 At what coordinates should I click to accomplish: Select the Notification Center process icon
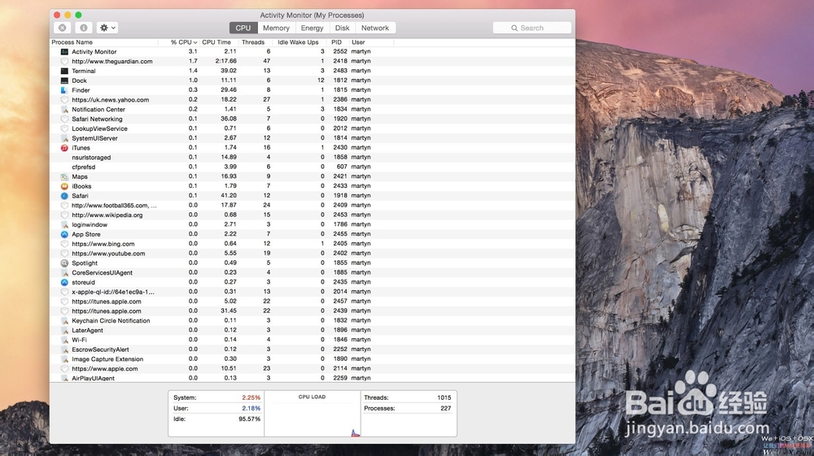(x=64, y=110)
